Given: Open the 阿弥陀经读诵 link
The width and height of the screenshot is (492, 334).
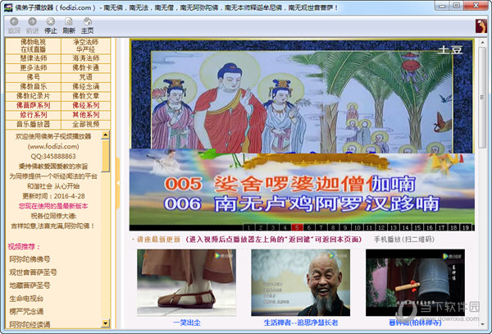Looking at the screenshot, I should click(30, 324).
